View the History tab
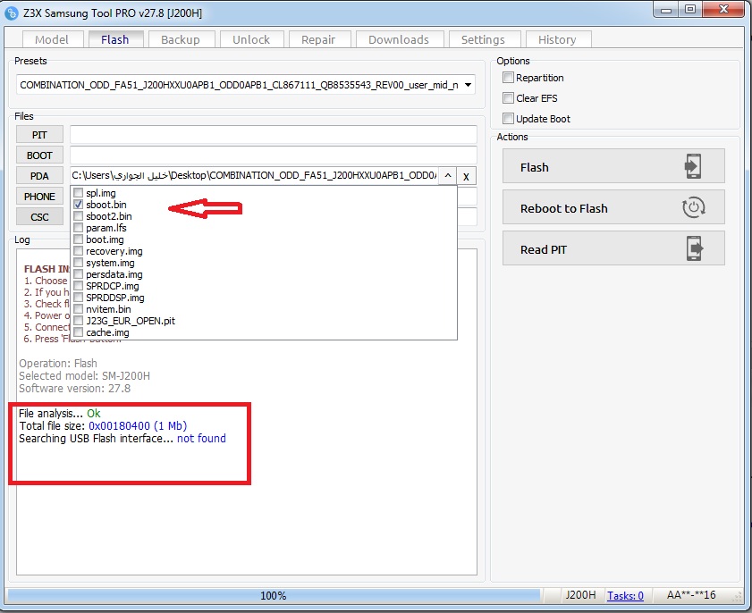The image size is (752, 613). tap(557, 40)
